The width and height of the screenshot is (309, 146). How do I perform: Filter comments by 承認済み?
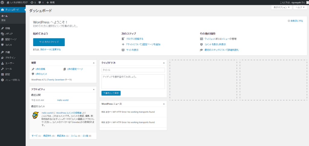(61, 135)
